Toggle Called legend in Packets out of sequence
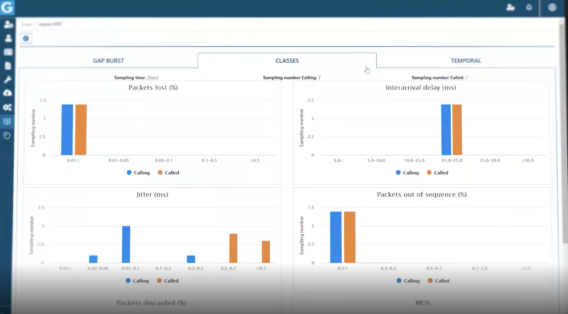568x314 pixels. coord(439,281)
